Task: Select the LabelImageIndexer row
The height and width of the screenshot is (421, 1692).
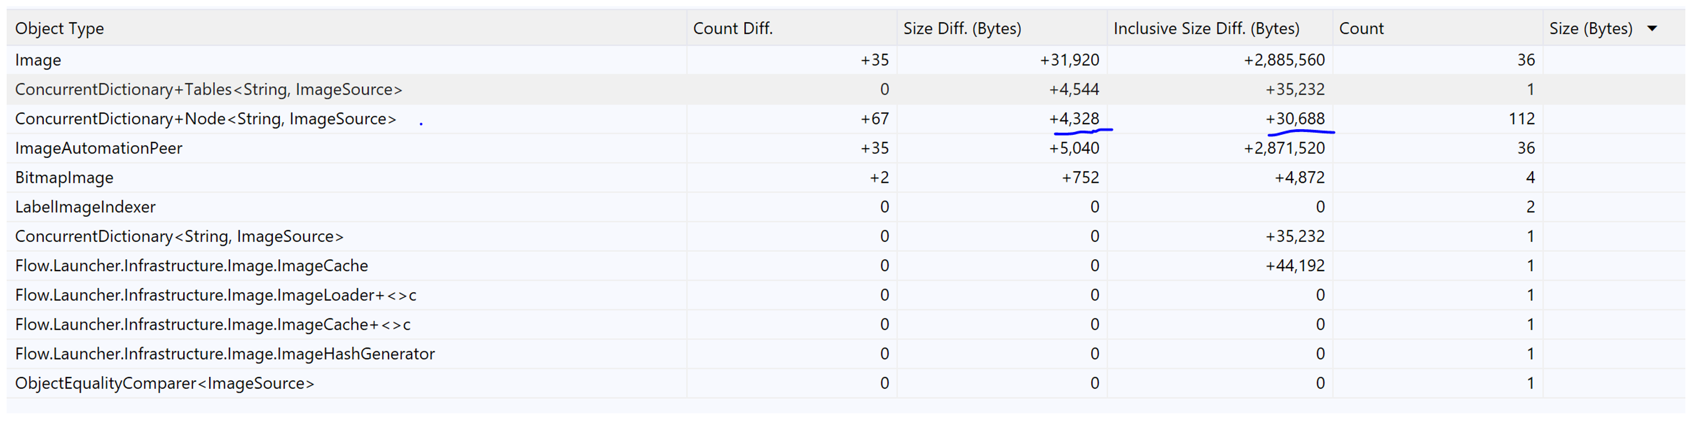Action: point(846,207)
